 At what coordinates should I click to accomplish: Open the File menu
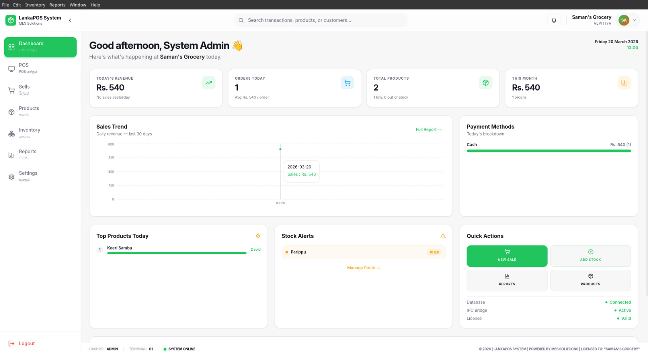[6, 5]
